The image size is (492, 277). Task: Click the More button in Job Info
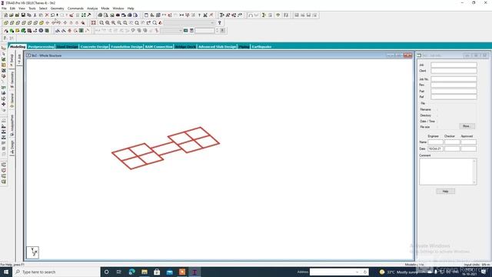coord(467,126)
